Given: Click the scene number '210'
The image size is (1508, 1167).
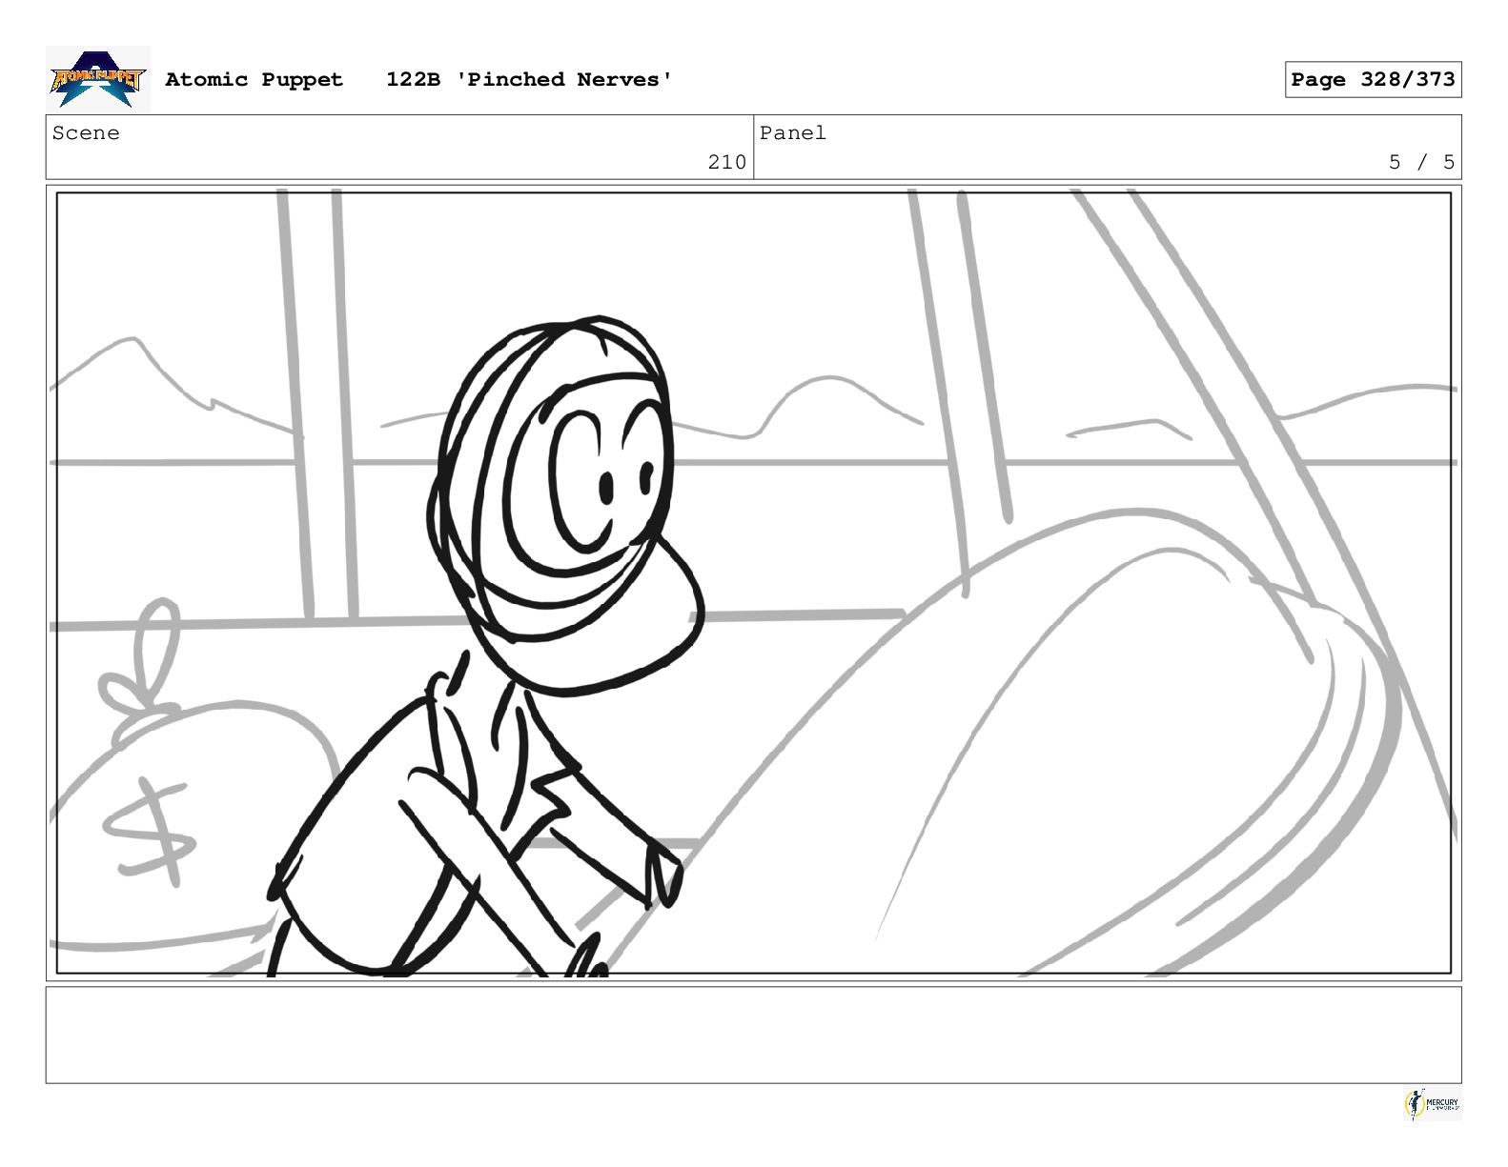Looking at the screenshot, I should point(726,162).
